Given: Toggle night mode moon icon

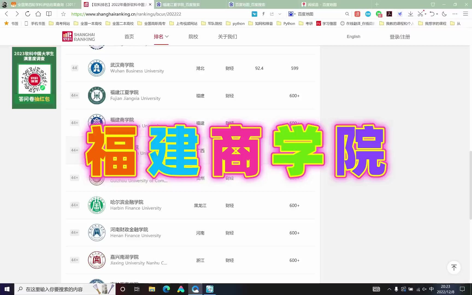Looking at the screenshot, I should coord(444,14).
